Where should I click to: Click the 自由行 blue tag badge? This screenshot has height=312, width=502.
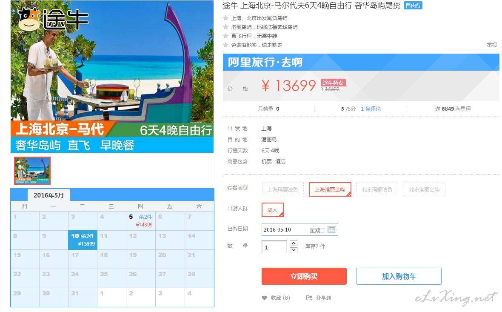click(x=413, y=6)
